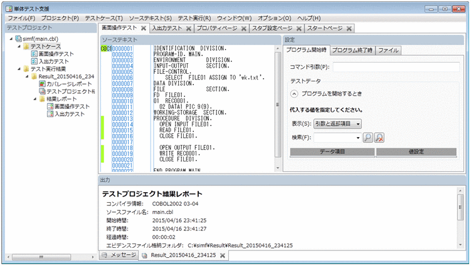The height and width of the screenshot is (266, 471).
Task: Click the Result_20150416_234125 tab icon
Action: (x=144, y=255)
